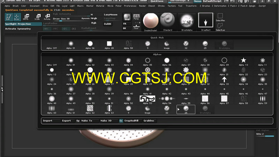This screenshot has height=157, width=279.
Task: Enable Mrgb painting mode
Action: 94,18
